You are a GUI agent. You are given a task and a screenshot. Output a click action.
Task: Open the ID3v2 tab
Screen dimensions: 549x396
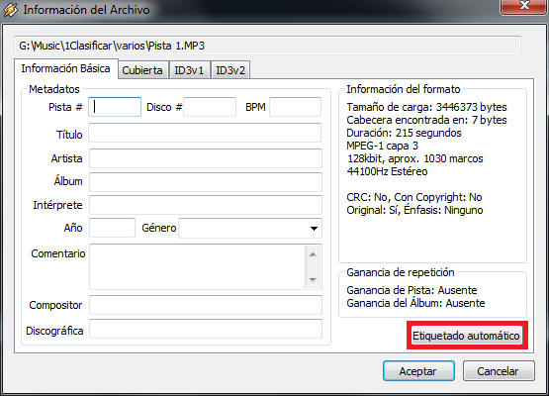230,70
